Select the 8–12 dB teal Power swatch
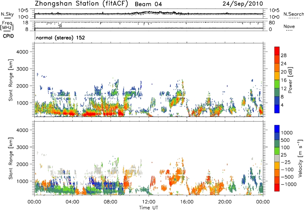The height and width of the screenshot is (210, 304). [277, 92]
